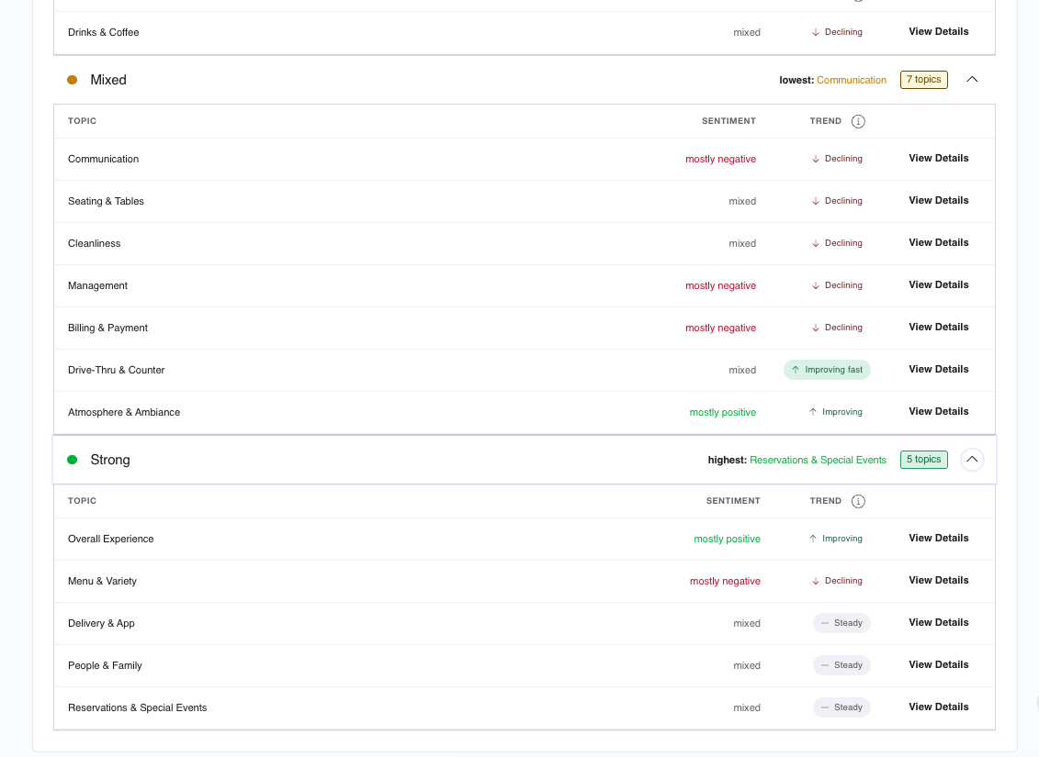1039x757 pixels.
Task: View details for Atmosphere & Ambiance
Action: (938, 412)
